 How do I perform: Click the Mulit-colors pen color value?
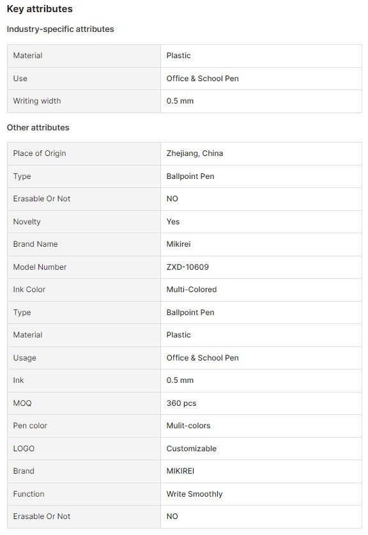pyautogui.click(x=188, y=426)
